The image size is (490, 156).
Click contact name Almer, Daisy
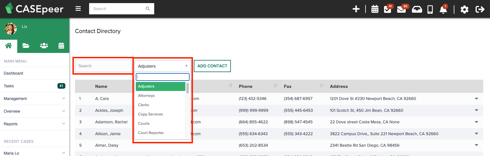tap(107, 145)
